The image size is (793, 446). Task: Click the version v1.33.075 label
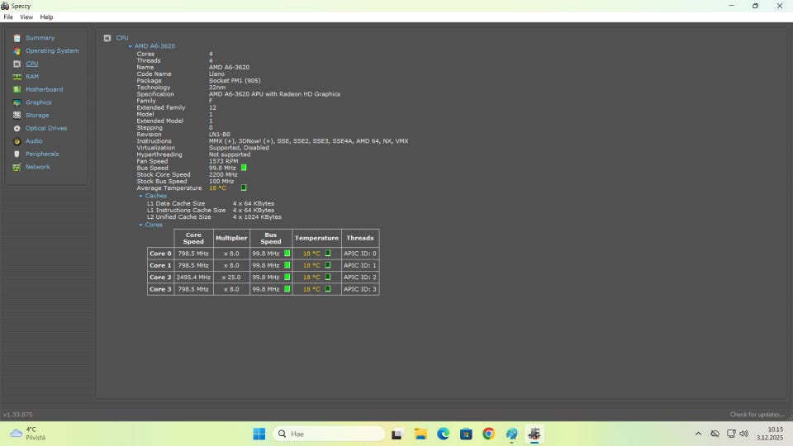[x=17, y=414]
